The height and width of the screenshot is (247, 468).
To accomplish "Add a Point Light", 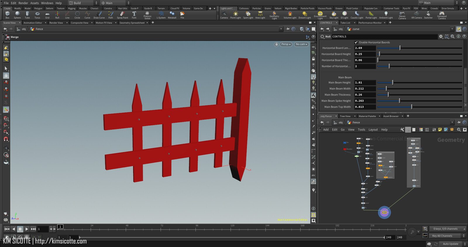I will (235, 15).
